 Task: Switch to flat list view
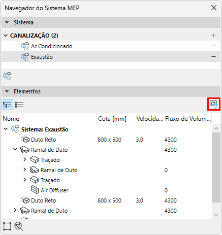coord(19,105)
